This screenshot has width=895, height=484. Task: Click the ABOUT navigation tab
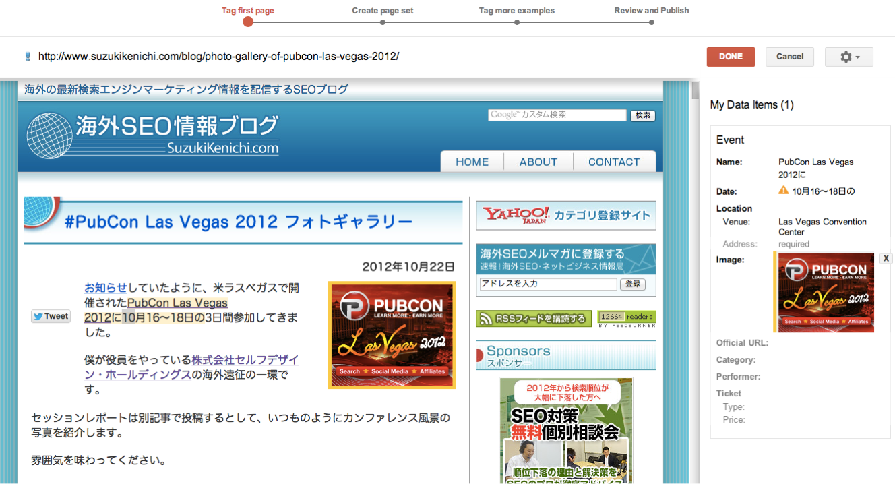pyautogui.click(x=538, y=162)
